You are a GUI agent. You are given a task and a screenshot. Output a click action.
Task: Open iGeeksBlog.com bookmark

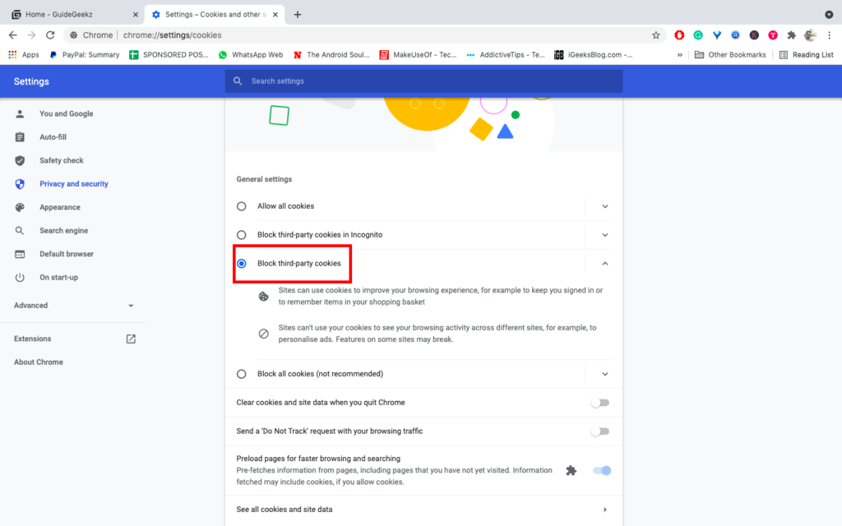pos(594,55)
